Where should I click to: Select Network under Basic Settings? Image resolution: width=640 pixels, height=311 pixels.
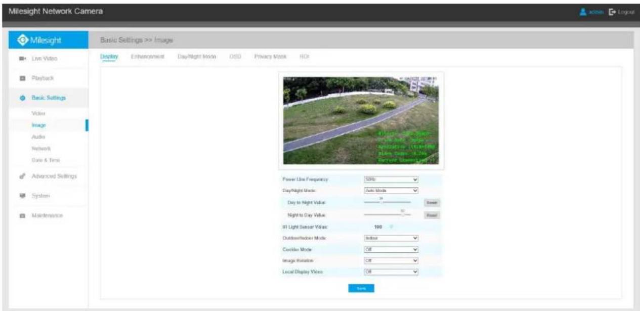(41, 148)
